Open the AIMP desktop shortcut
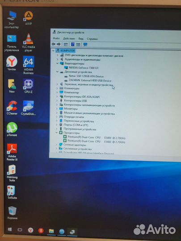 tap(29, 18)
